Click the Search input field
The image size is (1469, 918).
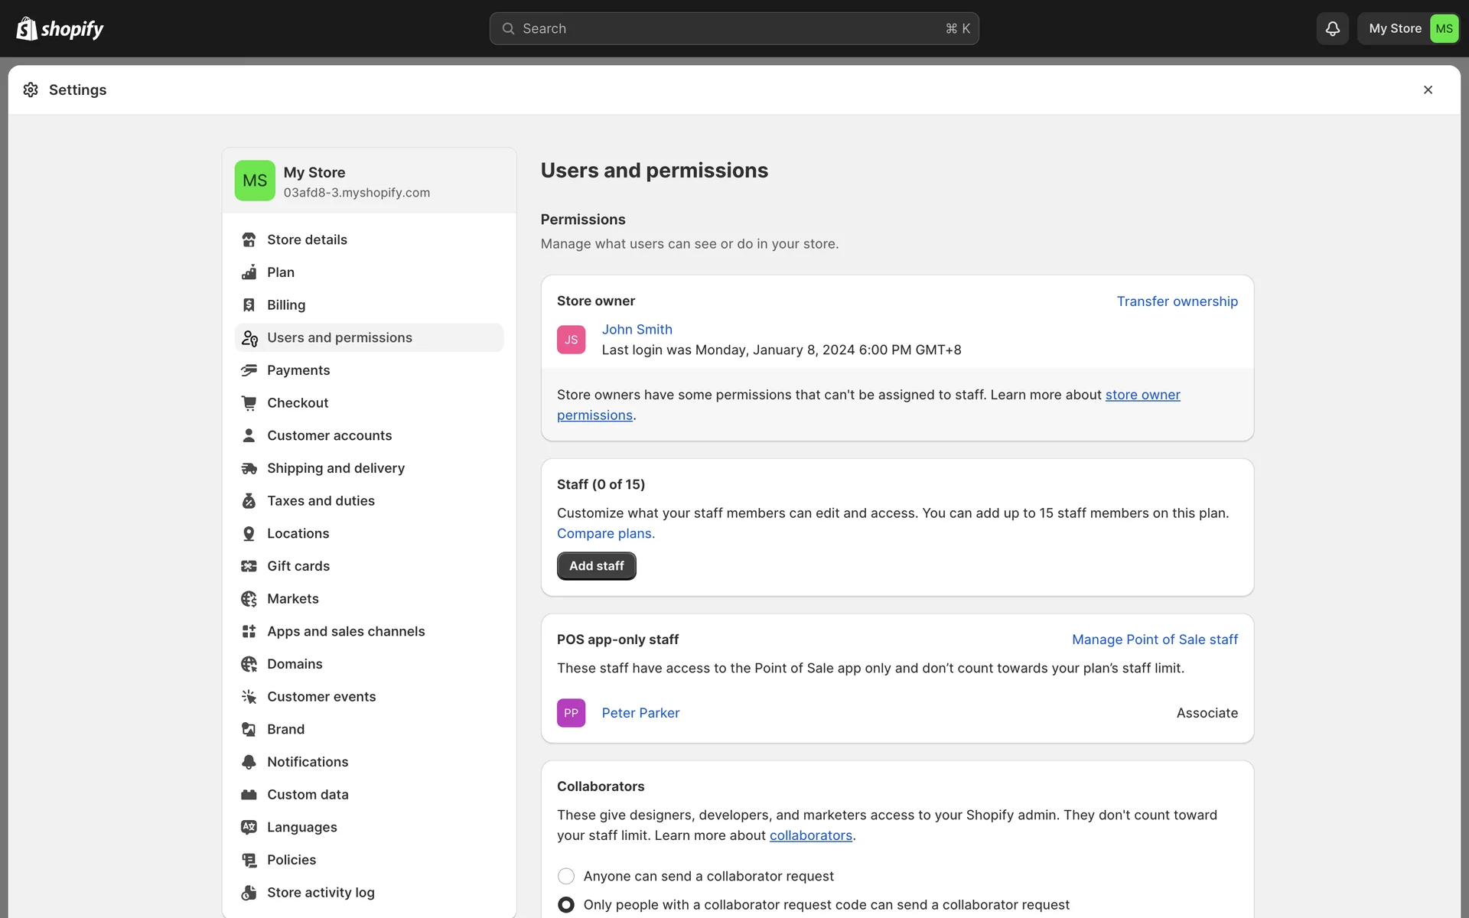point(733,28)
